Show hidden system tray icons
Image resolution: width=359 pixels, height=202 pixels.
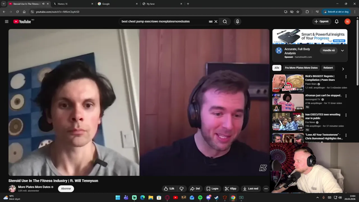click(x=317, y=198)
